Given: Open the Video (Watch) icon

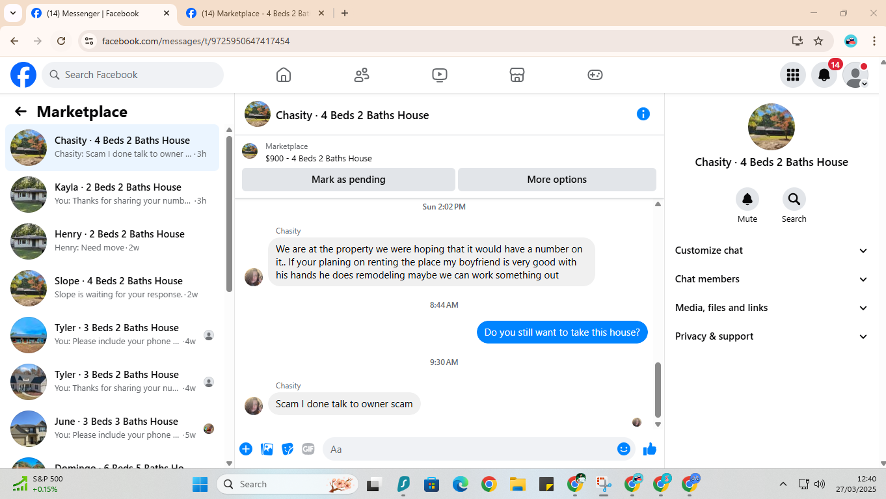Looking at the screenshot, I should pos(440,75).
